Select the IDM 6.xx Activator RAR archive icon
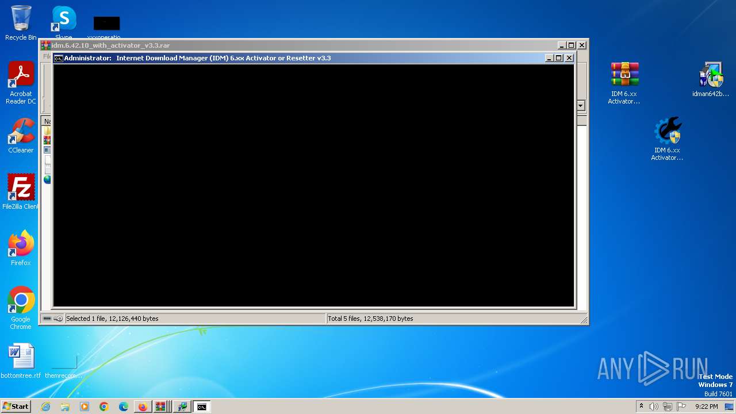Screen dimensions: 736x414 [x=624, y=83]
